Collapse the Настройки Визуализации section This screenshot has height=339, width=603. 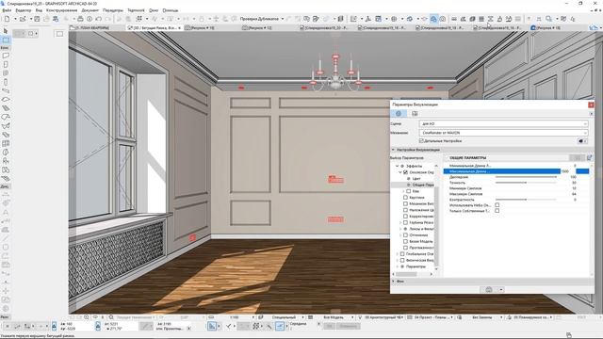click(393, 150)
